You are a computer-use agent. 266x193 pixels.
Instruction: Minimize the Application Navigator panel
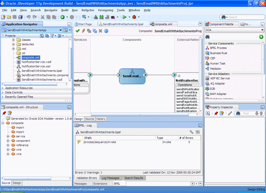click(x=69, y=24)
